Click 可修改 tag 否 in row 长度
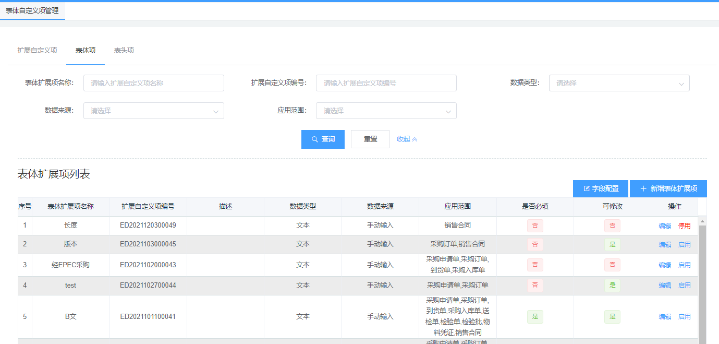Viewport: 719px width, 344px height. pos(612,226)
